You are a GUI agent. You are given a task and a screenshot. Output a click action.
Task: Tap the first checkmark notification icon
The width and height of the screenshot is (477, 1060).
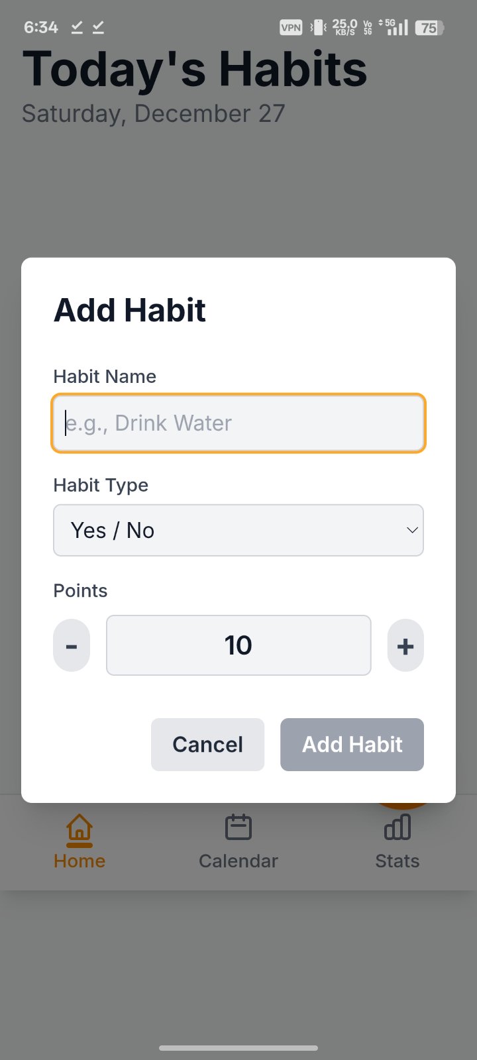click(78, 27)
